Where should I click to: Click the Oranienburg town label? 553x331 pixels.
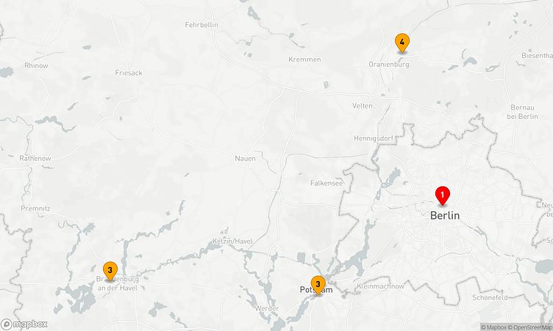389,64
